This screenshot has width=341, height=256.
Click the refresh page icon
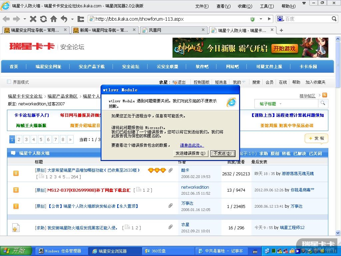pos(43,19)
